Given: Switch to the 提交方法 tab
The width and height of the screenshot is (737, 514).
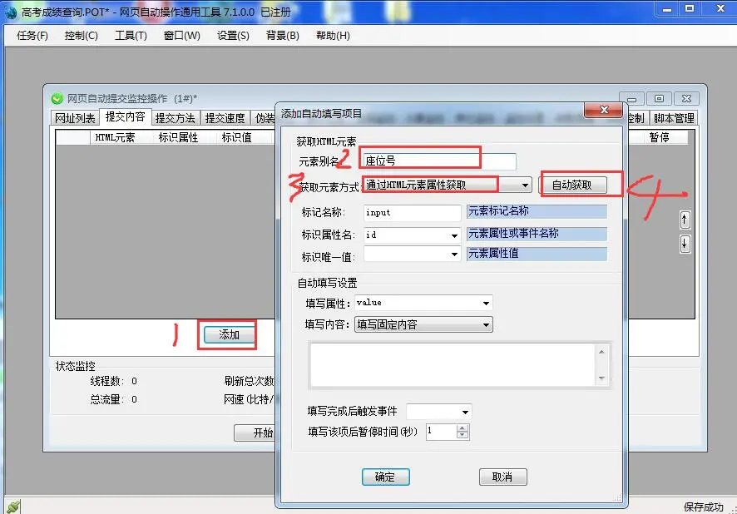Looking at the screenshot, I should [x=176, y=118].
